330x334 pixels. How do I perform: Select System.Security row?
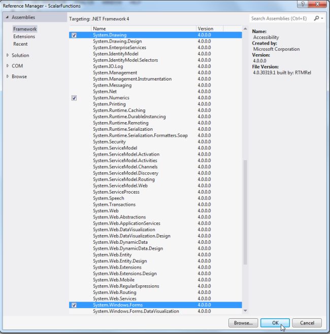point(155,142)
